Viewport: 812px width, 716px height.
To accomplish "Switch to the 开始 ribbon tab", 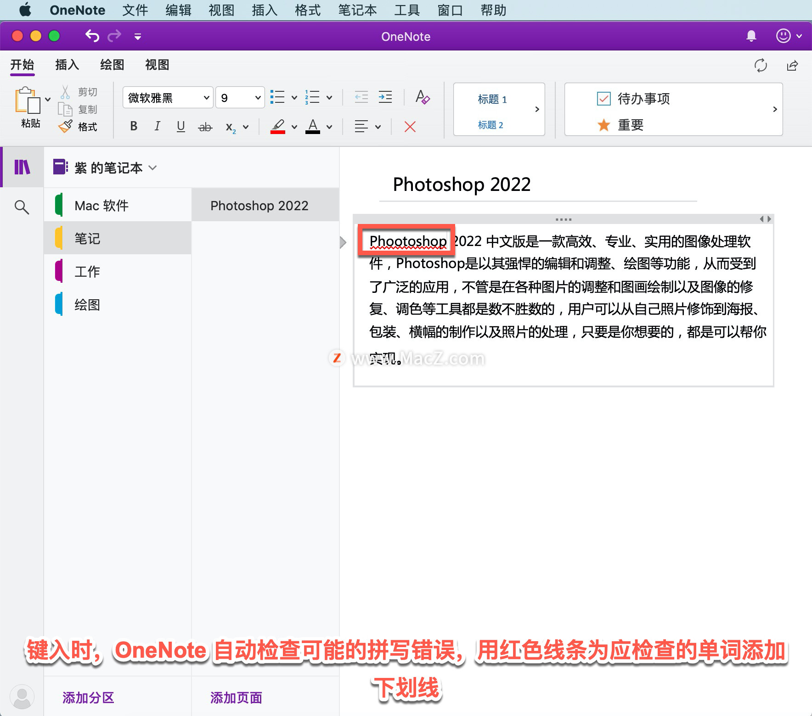I will tap(23, 65).
